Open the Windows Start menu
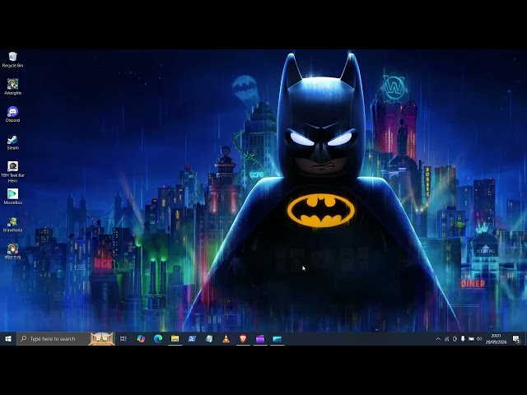The height and width of the screenshot is (395, 527). coord(8,338)
